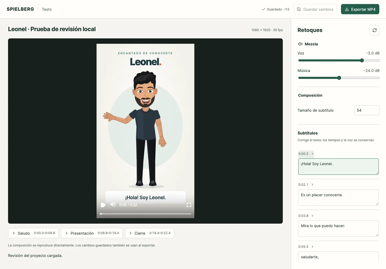The width and height of the screenshot is (386, 269).
Task: Edit the 'saludarte,' subtitle box
Action: click(x=338, y=257)
